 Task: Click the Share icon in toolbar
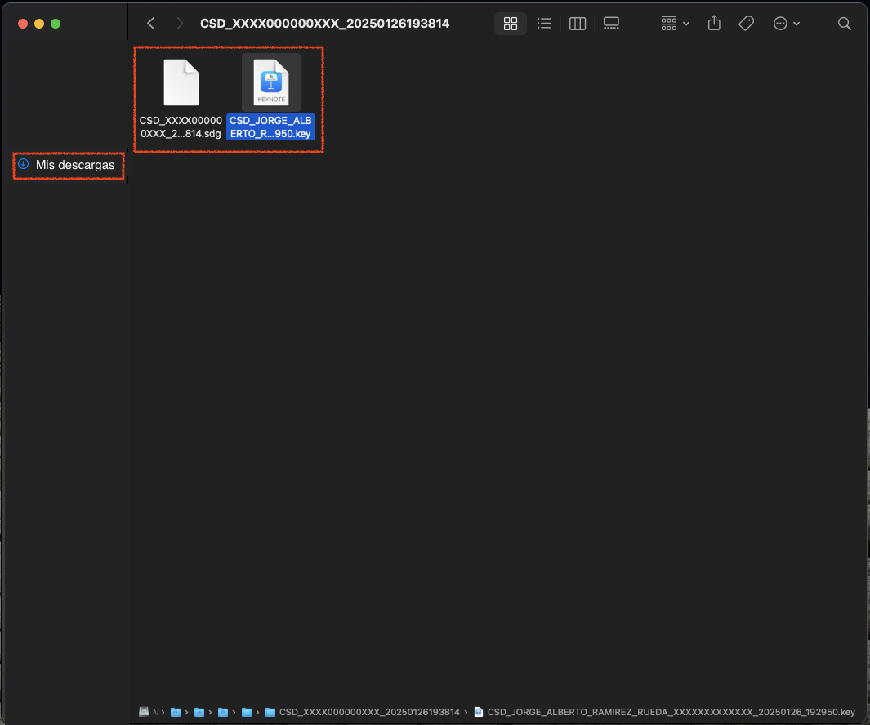pos(714,24)
